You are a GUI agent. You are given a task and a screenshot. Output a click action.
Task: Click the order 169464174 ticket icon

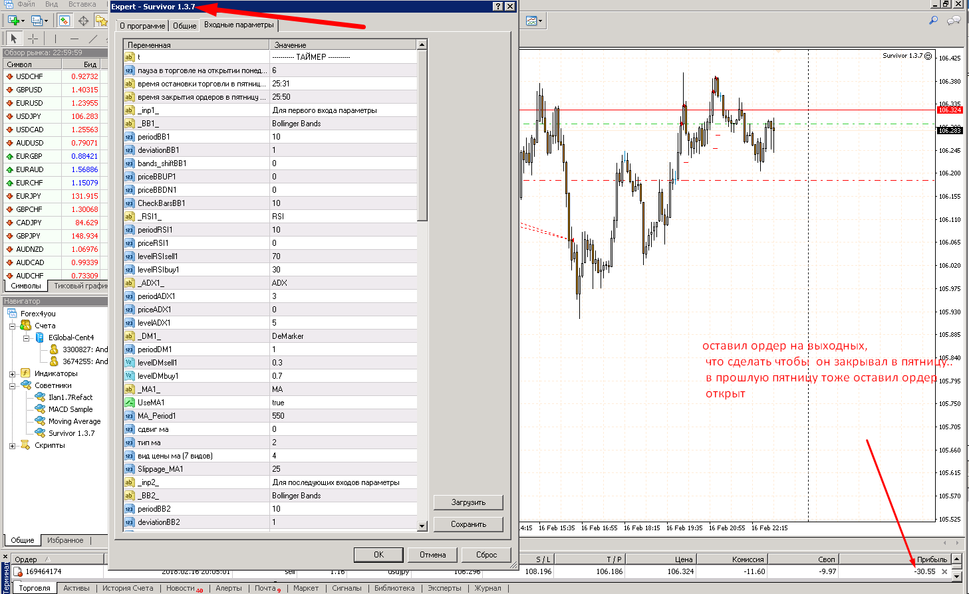(x=17, y=571)
